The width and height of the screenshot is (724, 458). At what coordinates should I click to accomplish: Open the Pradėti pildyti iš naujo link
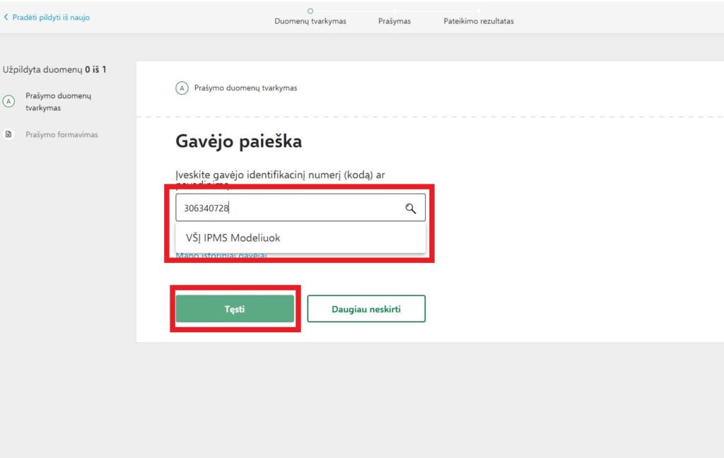pos(51,17)
